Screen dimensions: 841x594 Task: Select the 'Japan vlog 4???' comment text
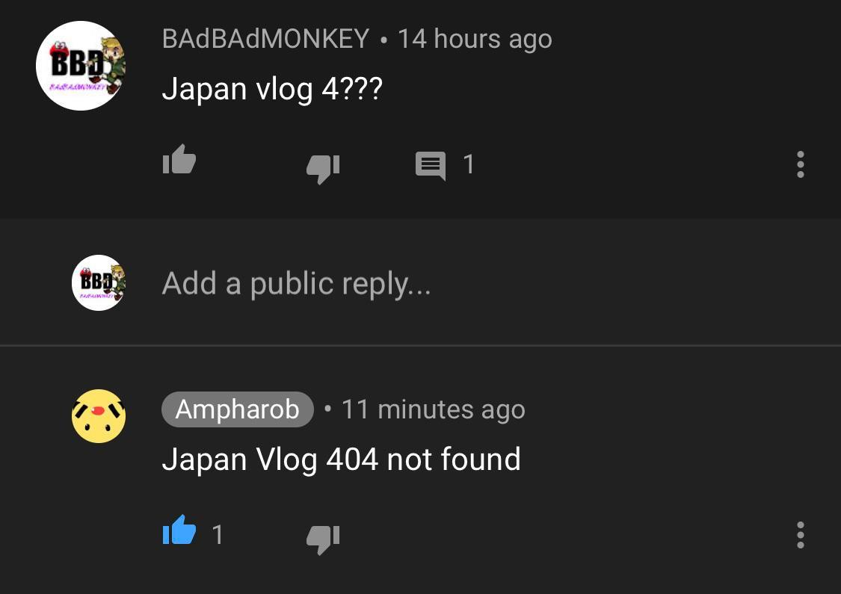tap(272, 88)
